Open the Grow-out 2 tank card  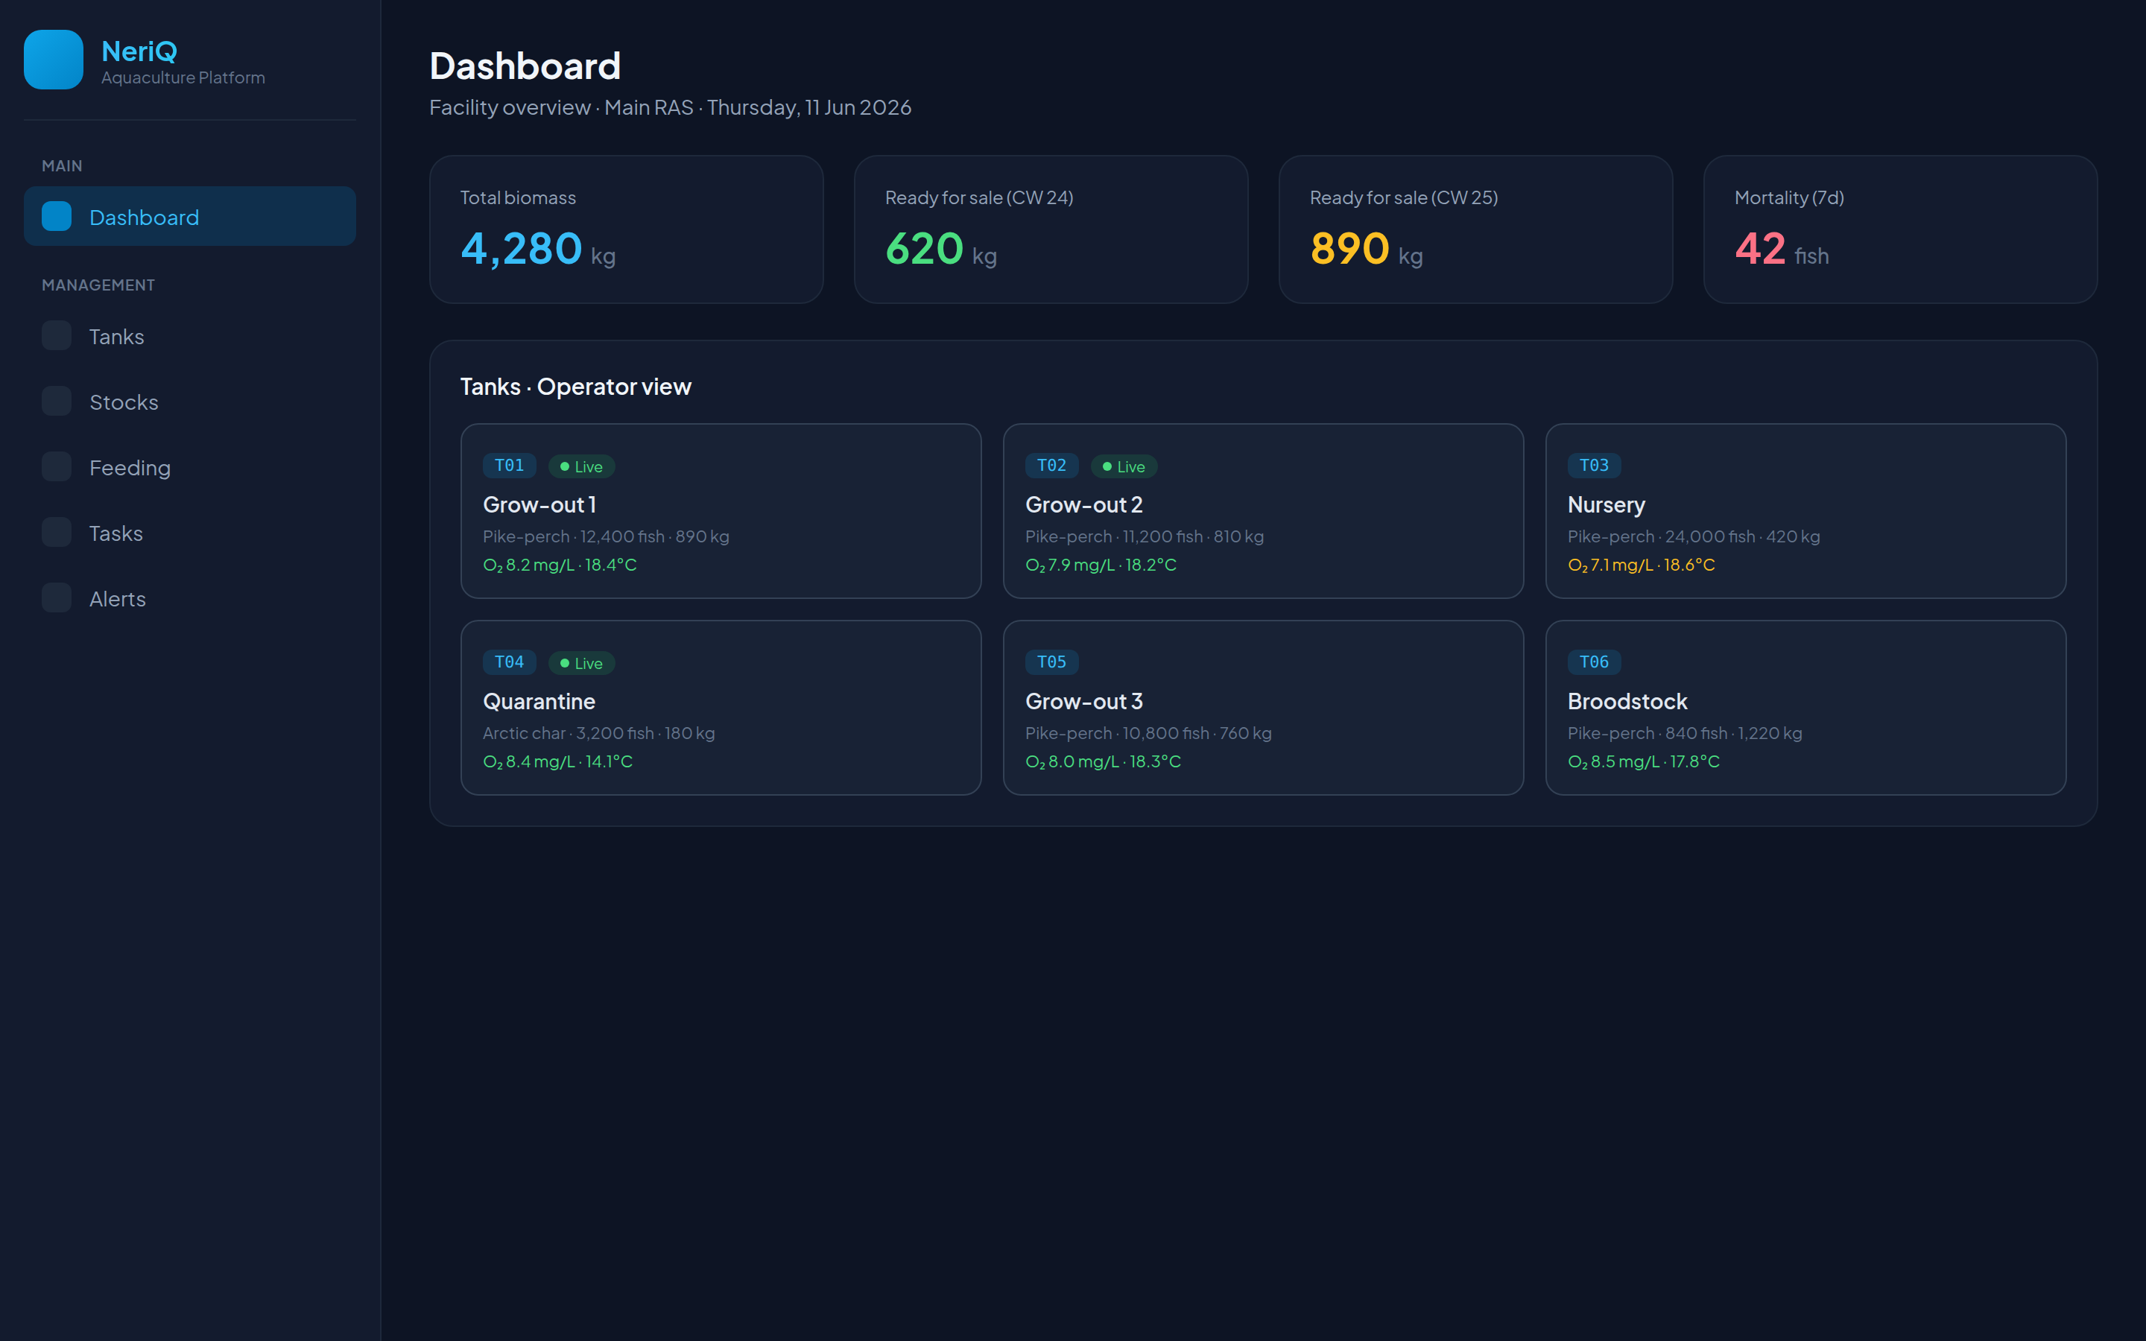coord(1264,511)
